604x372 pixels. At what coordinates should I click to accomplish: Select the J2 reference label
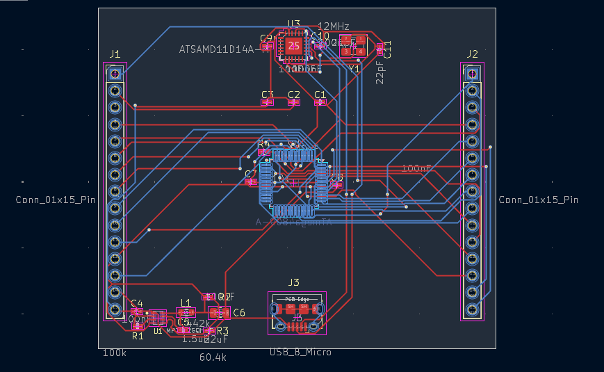tap(472, 54)
